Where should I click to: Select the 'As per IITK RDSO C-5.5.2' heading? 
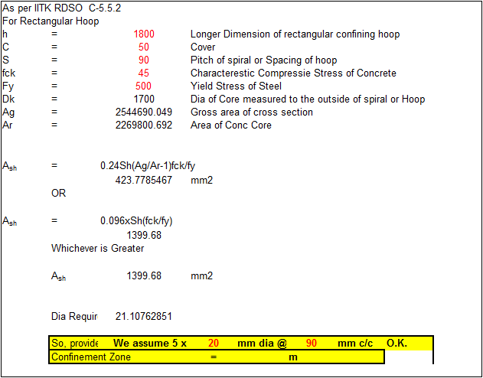tap(61, 8)
